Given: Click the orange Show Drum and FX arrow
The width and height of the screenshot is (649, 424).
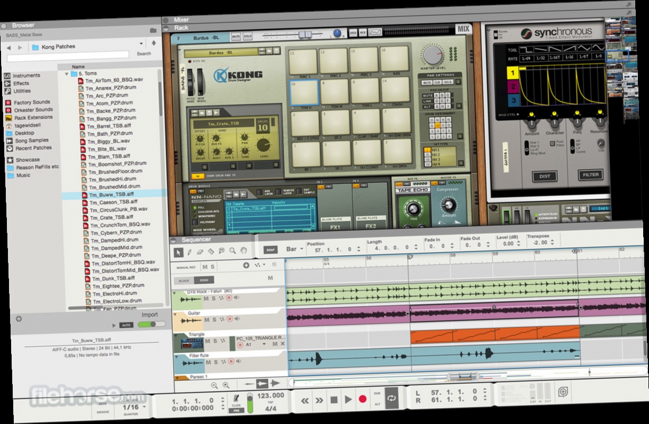Looking at the screenshot, I should (197, 176).
